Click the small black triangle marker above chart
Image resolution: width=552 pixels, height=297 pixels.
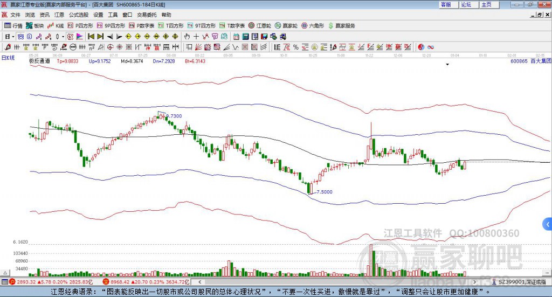pos(447,64)
